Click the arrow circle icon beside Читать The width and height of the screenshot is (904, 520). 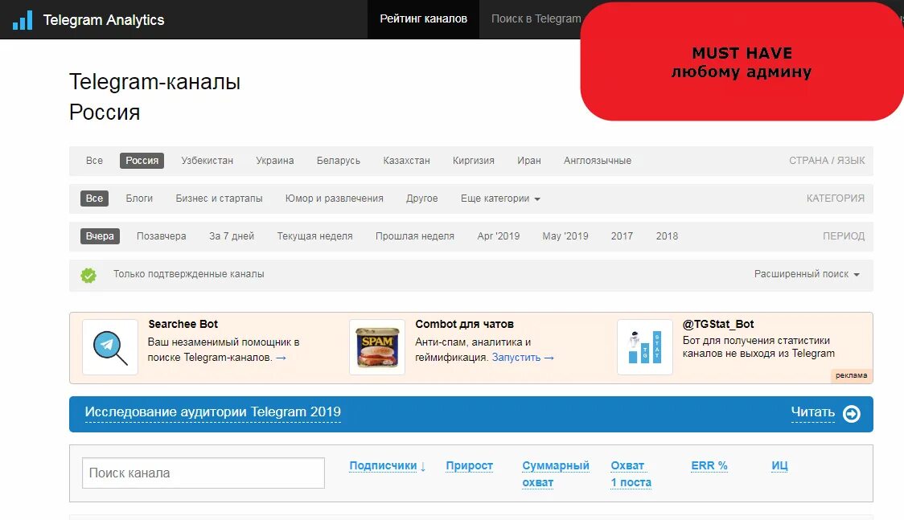852,413
